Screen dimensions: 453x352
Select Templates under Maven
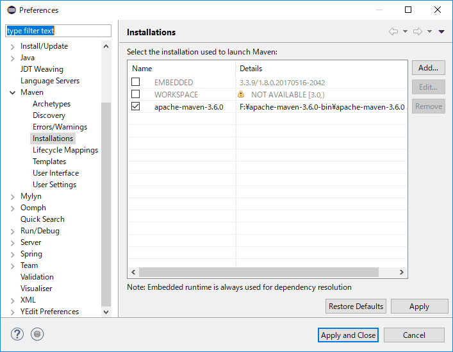pyautogui.click(x=49, y=162)
